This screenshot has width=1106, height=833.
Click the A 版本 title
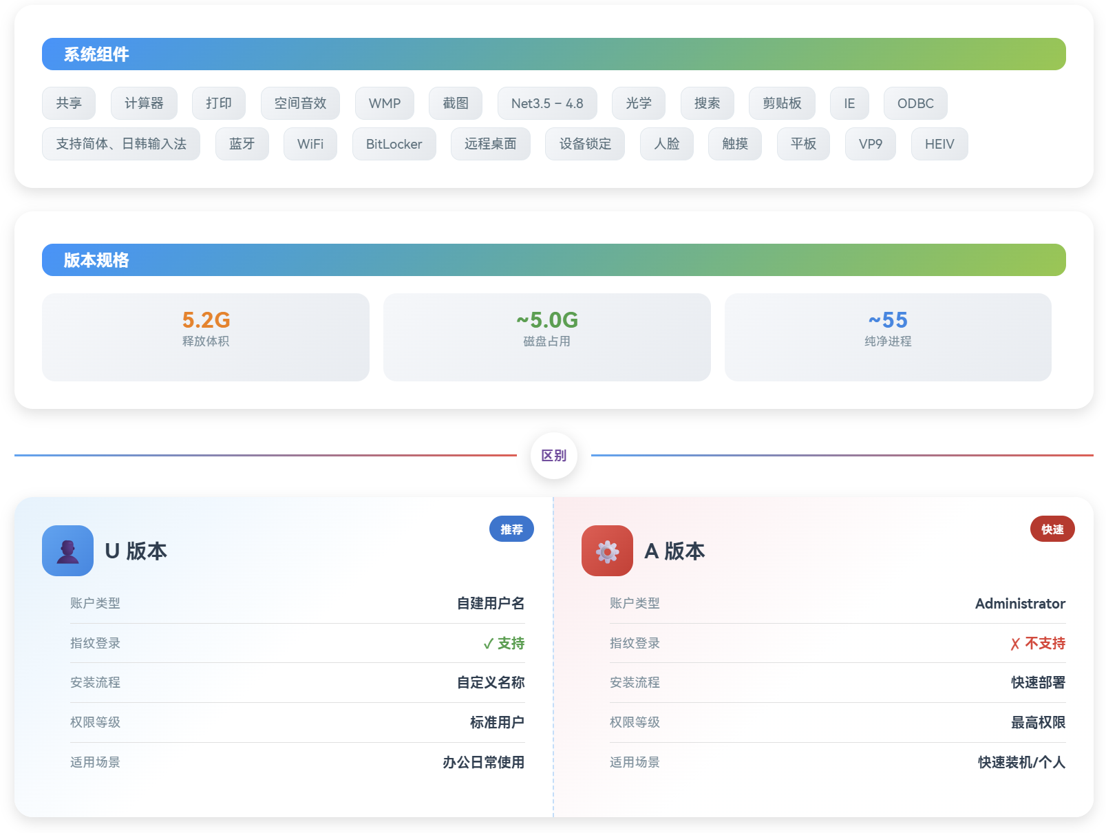click(x=674, y=551)
